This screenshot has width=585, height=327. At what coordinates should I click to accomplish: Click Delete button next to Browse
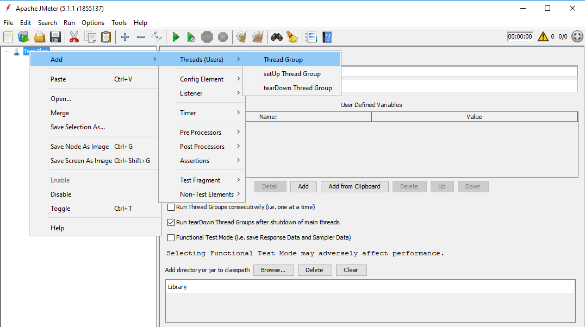tap(314, 270)
